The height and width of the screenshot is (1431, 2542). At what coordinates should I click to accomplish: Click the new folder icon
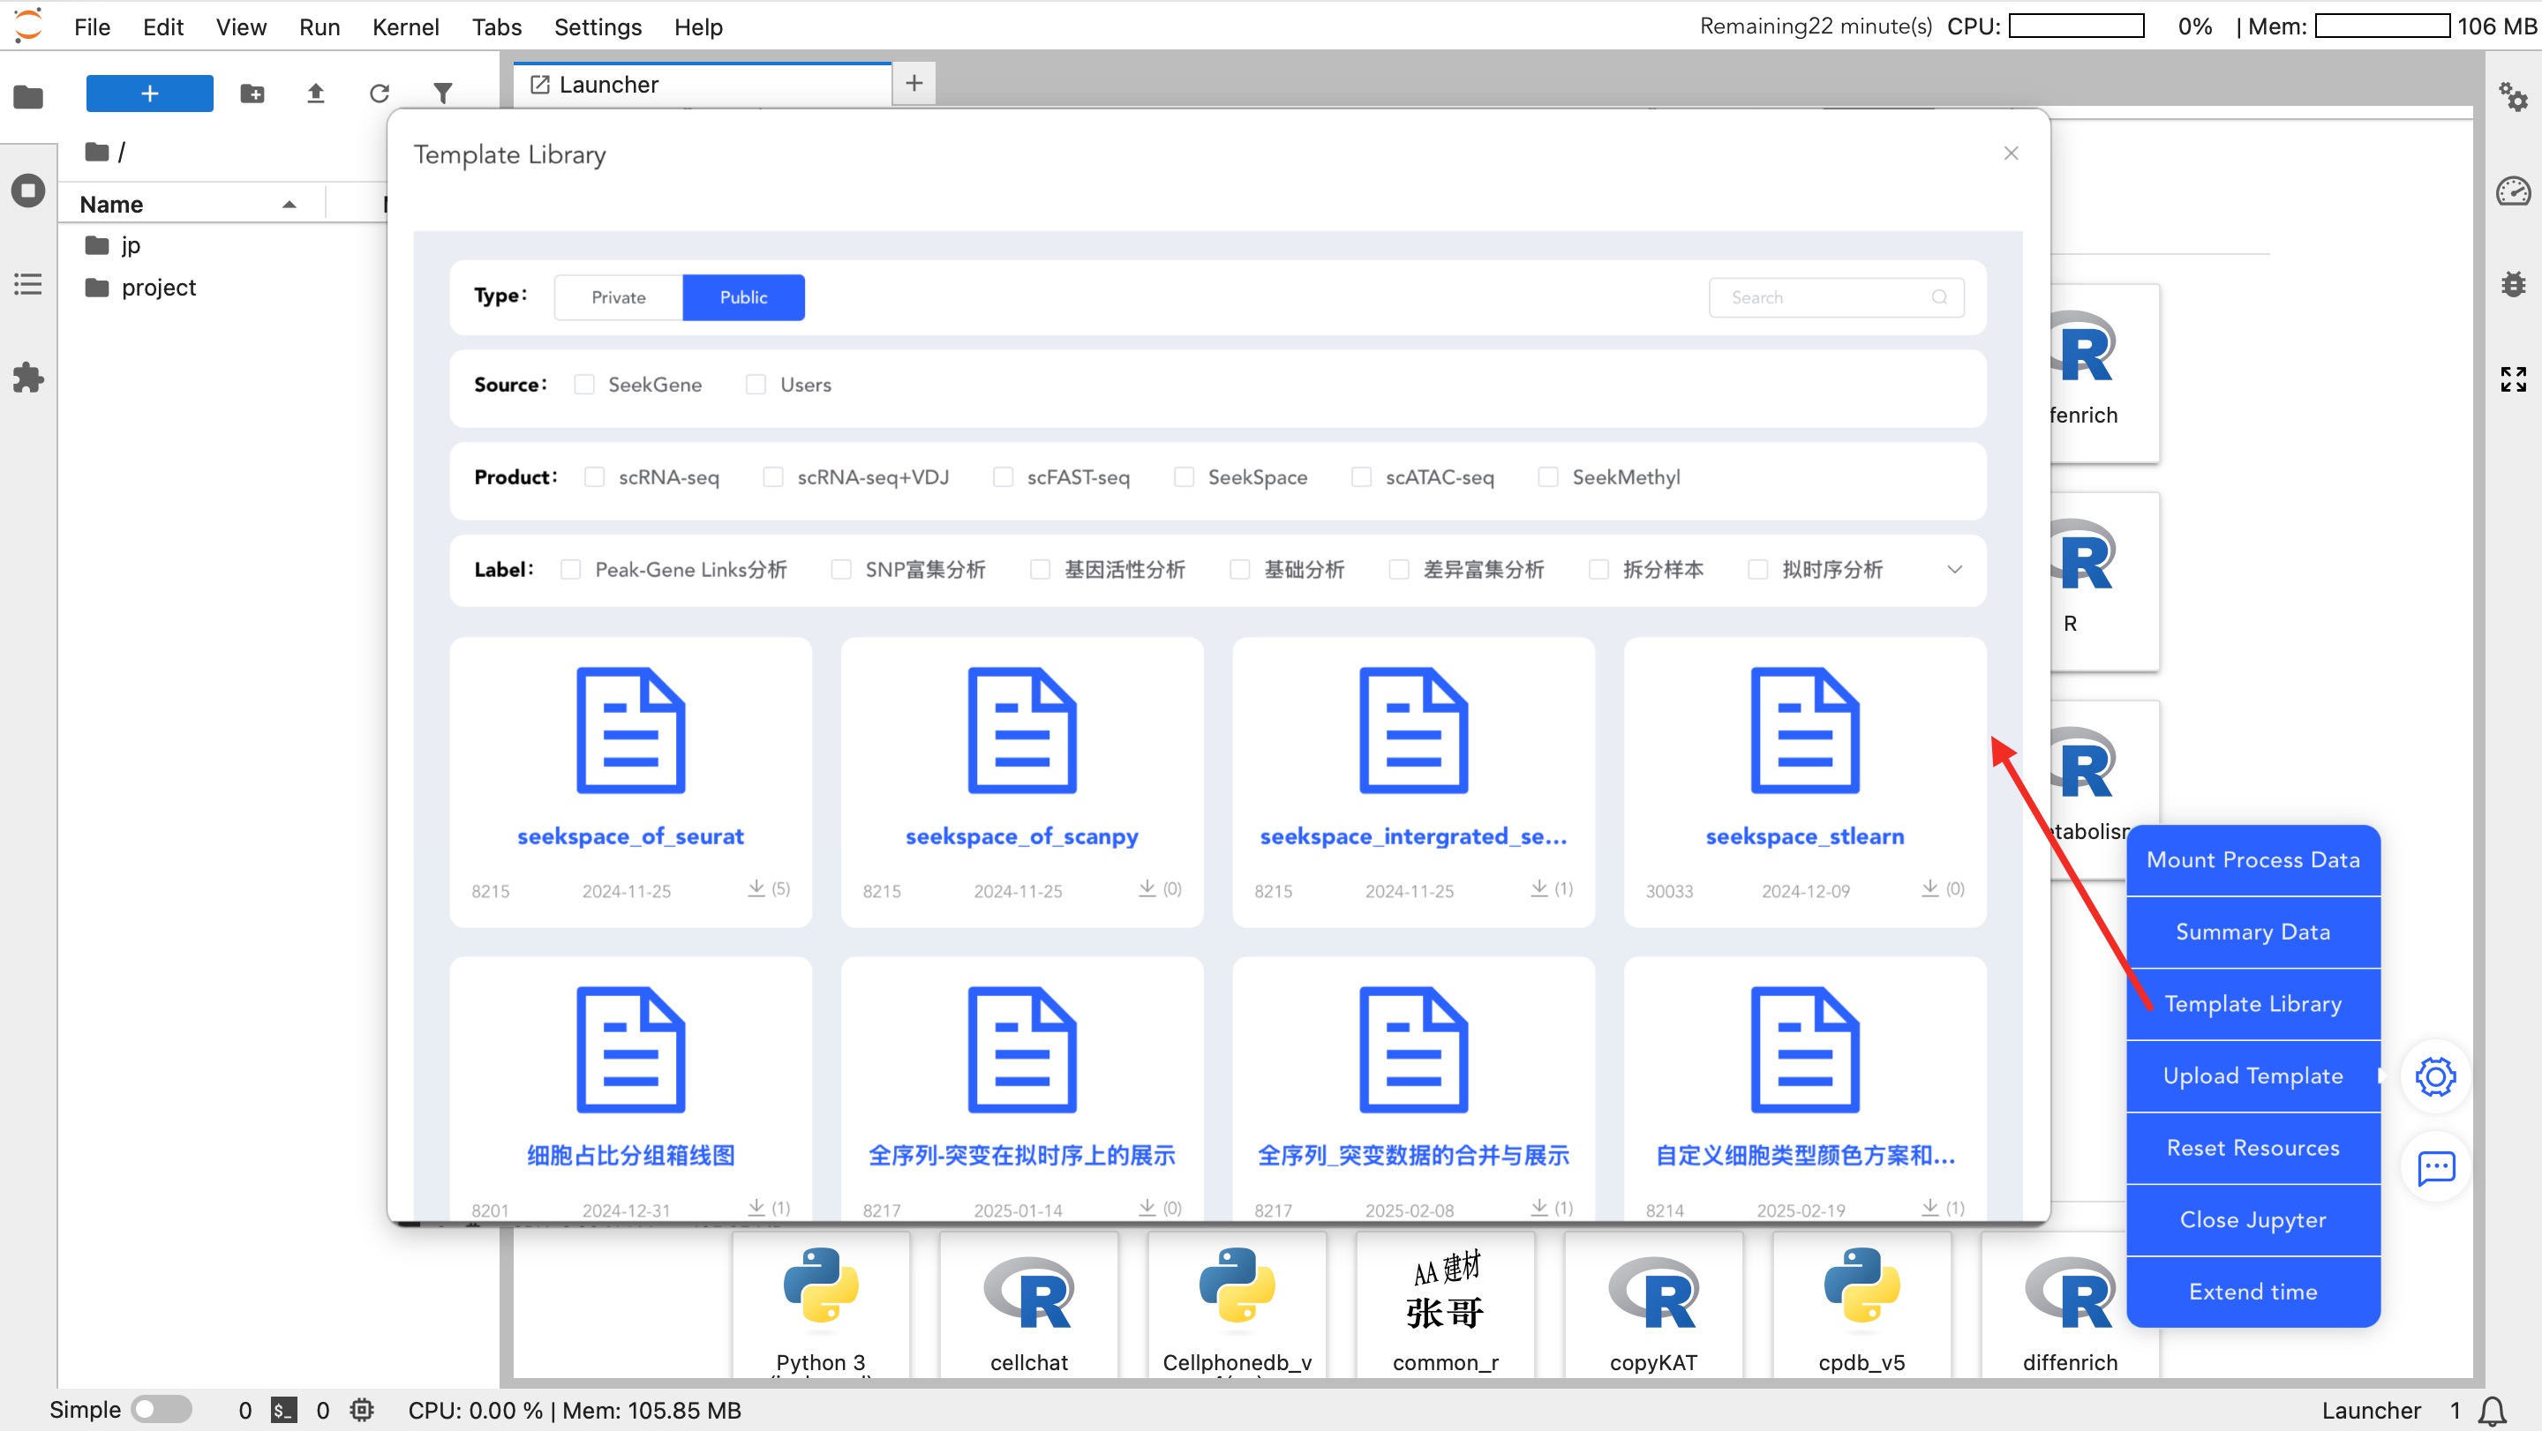252,94
